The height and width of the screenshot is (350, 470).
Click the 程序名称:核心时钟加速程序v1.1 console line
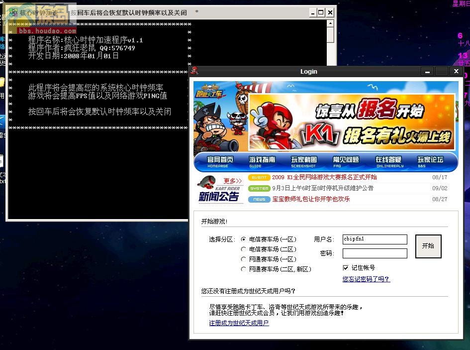point(86,40)
